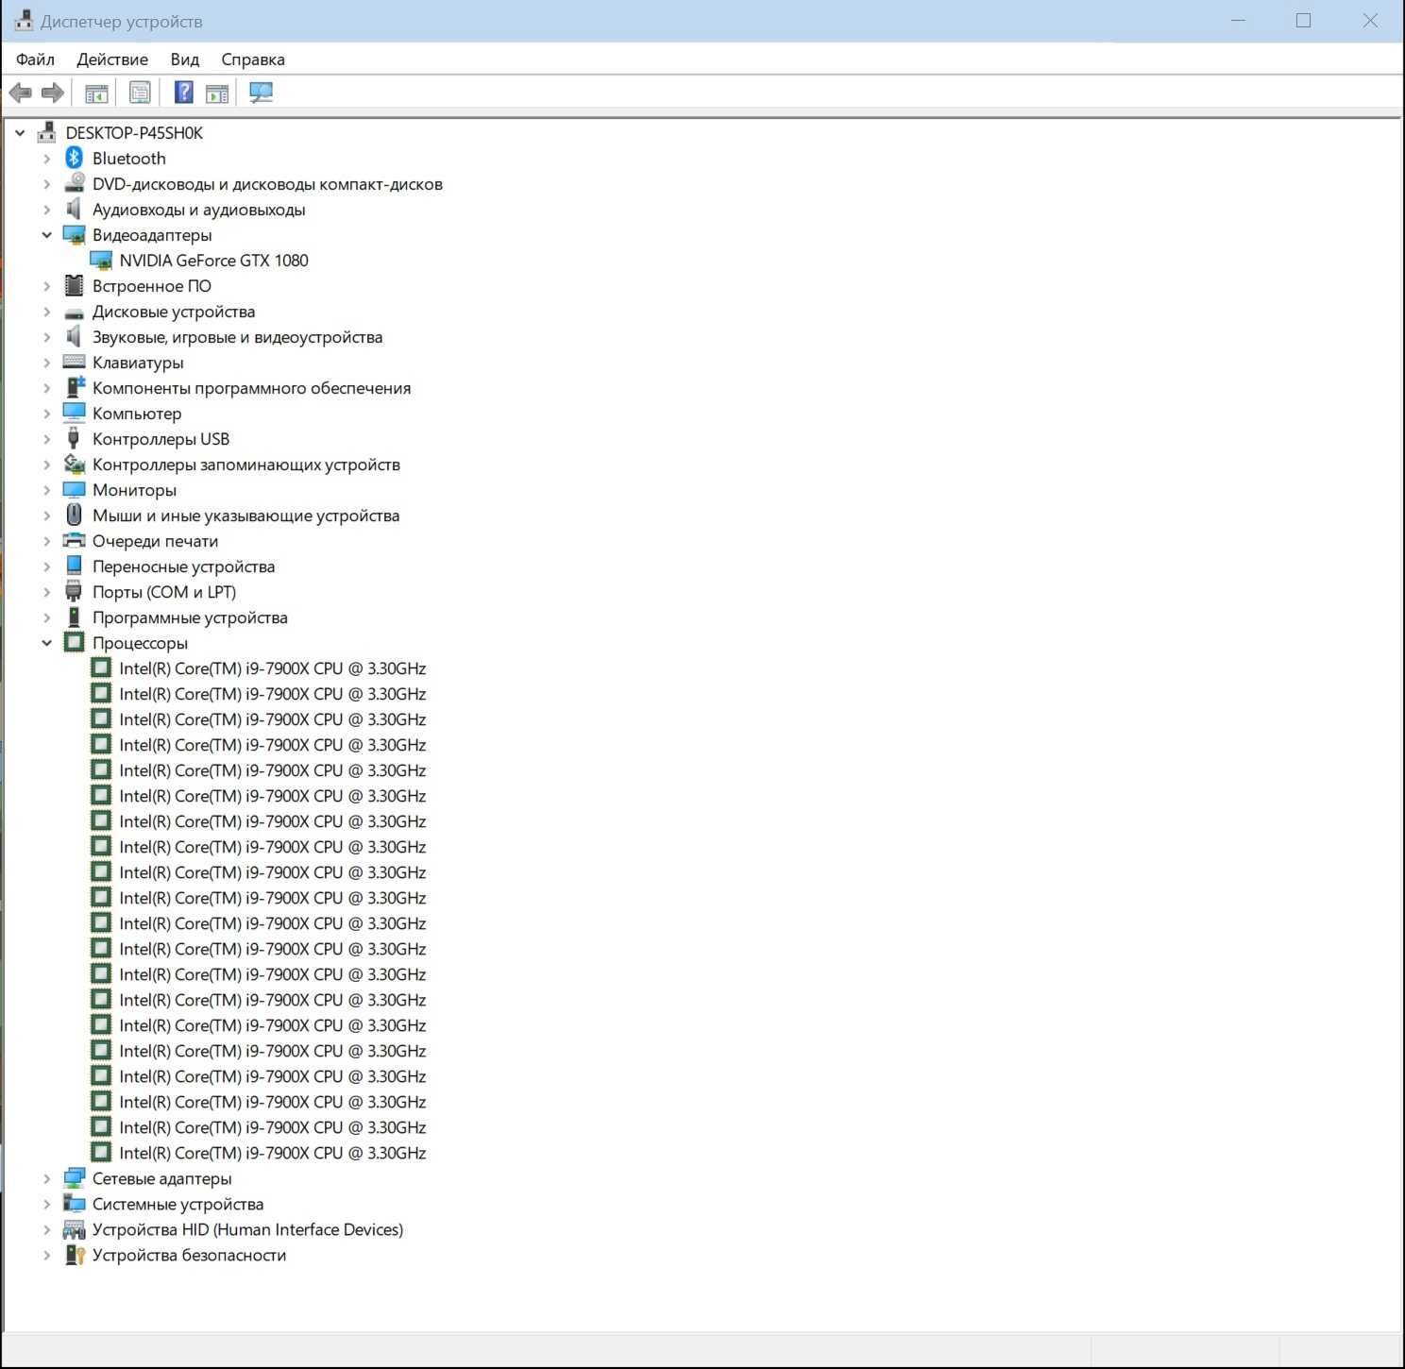Select Устройства HID (Human Interface Devices) row
This screenshot has height=1369, width=1405.
pyautogui.click(x=247, y=1228)
